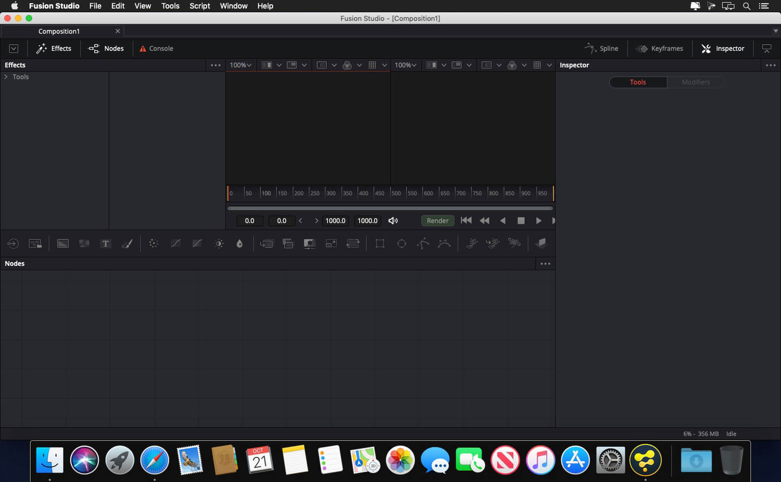Click the Blur droplet tool icon
This screenshot has width=781, height=482.
pos(239,243)
